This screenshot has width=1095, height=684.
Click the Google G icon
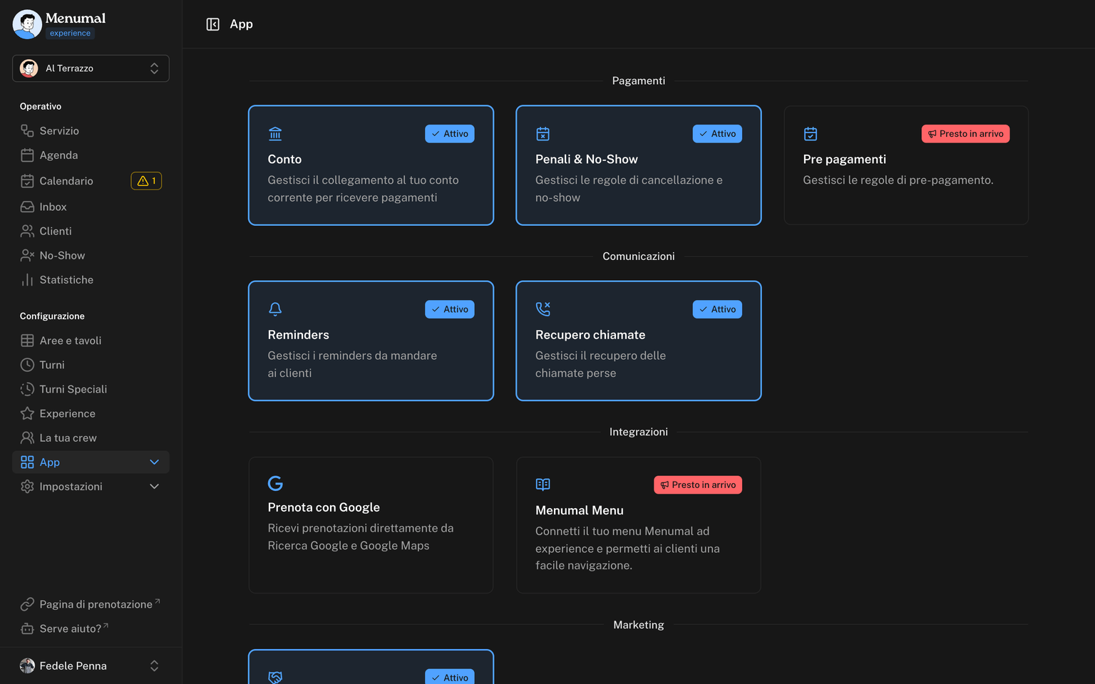(x=275, y=484)
